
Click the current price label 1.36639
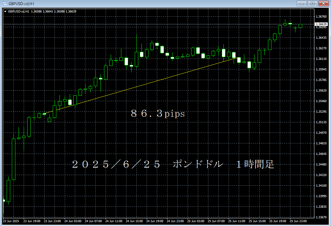pos(320,24)
